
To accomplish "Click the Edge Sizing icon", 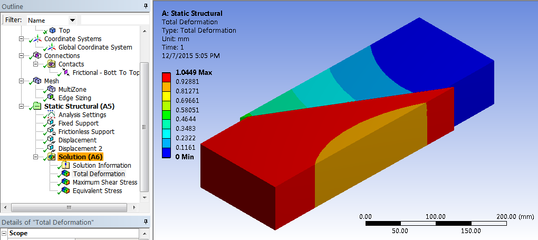I will 52,98.
